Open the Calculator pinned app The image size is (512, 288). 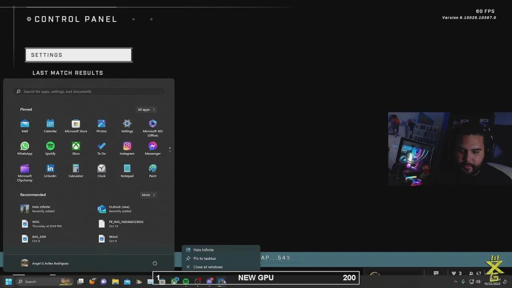pyautogui.click(x=76, y=171)
